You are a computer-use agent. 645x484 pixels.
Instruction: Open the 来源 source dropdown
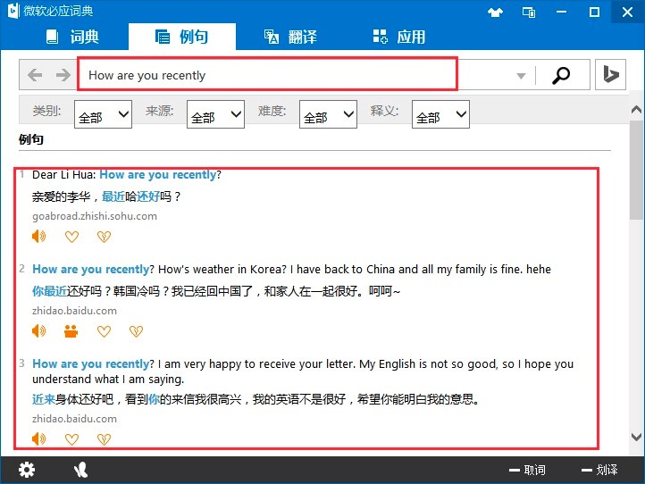click(x=215, y=114)
